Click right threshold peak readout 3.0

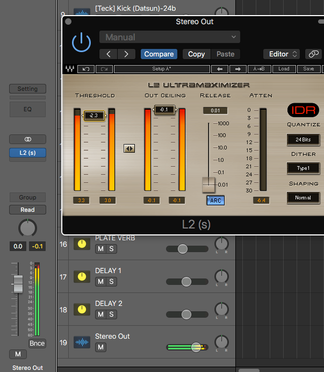point(107,201)
